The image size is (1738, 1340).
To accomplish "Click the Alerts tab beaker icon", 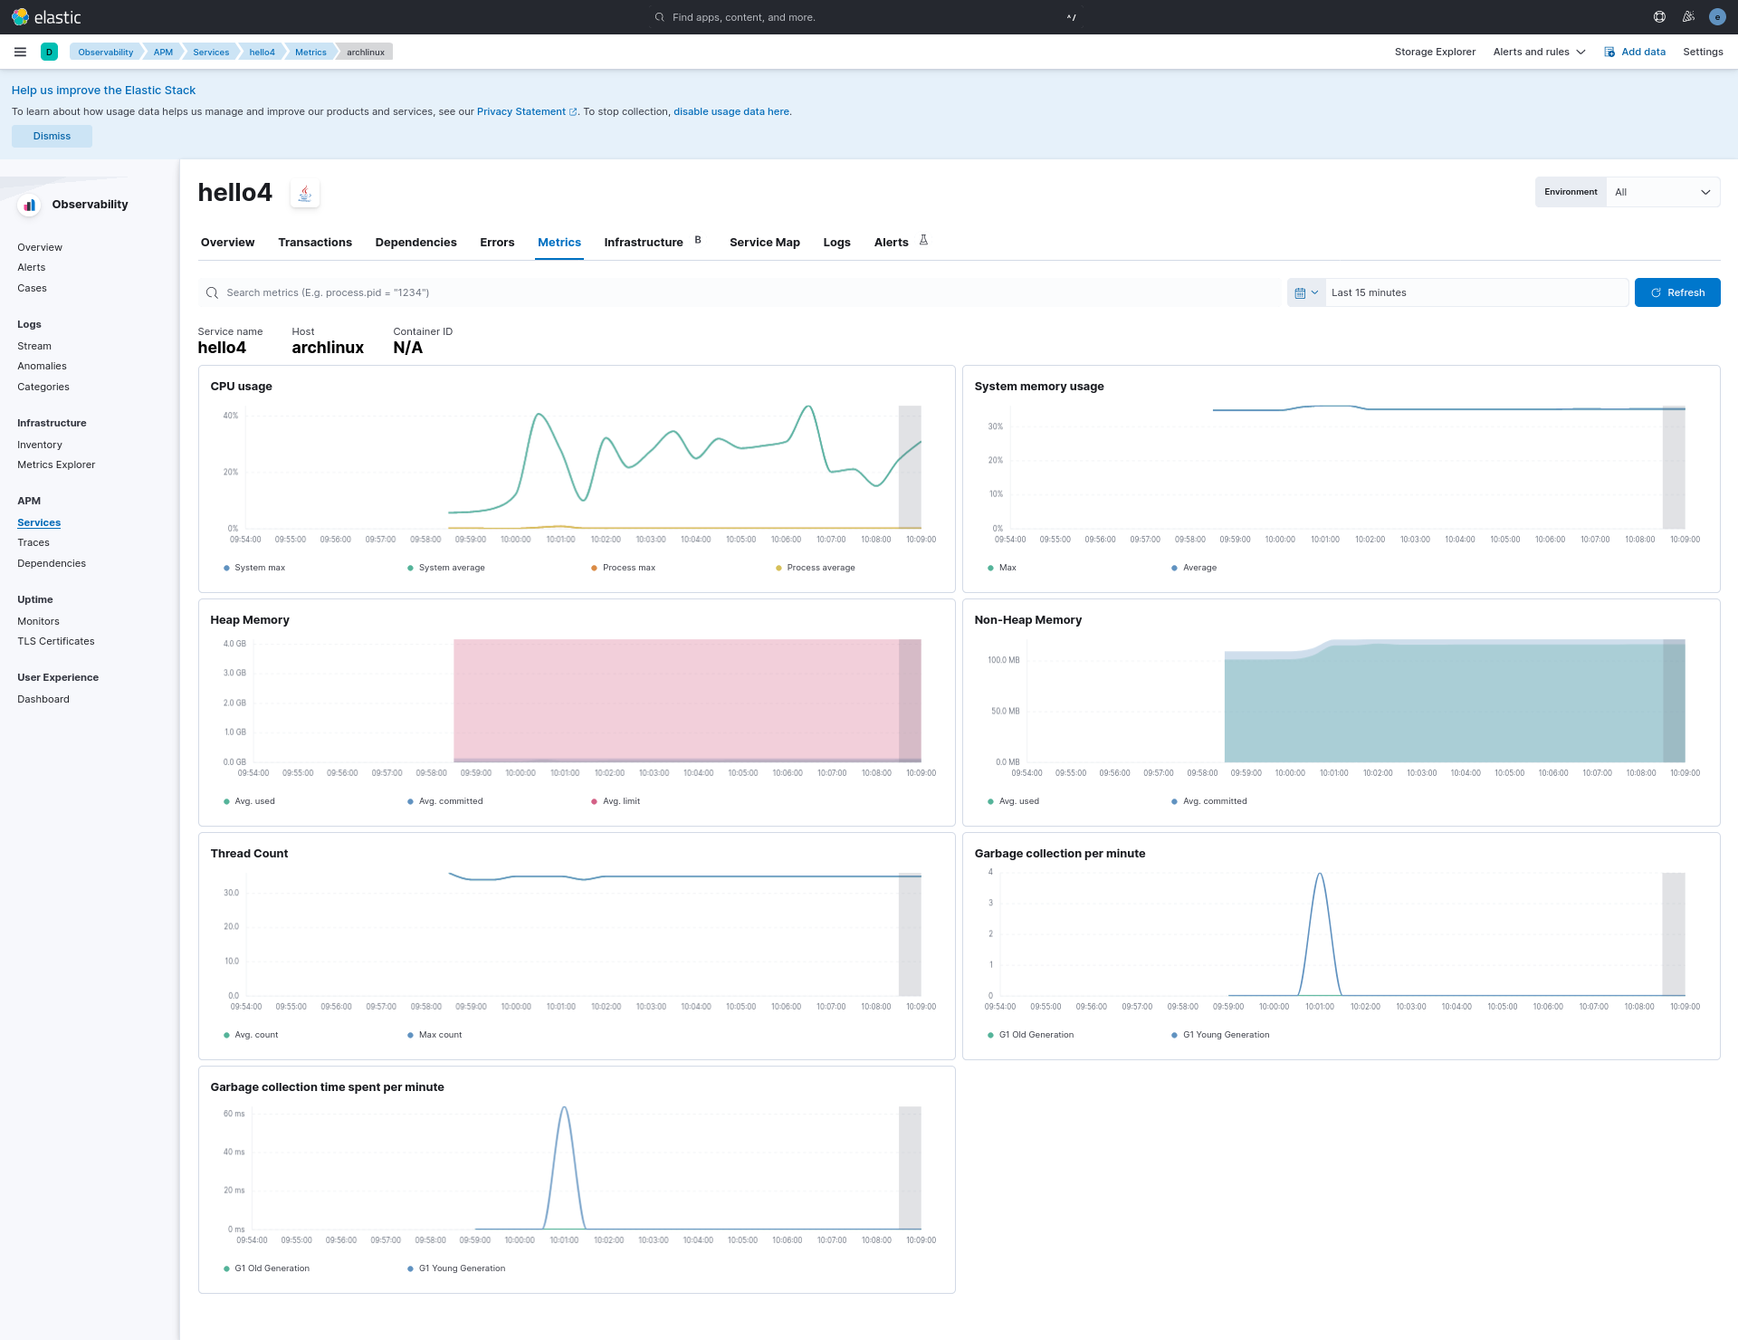I will click(923, 241).
